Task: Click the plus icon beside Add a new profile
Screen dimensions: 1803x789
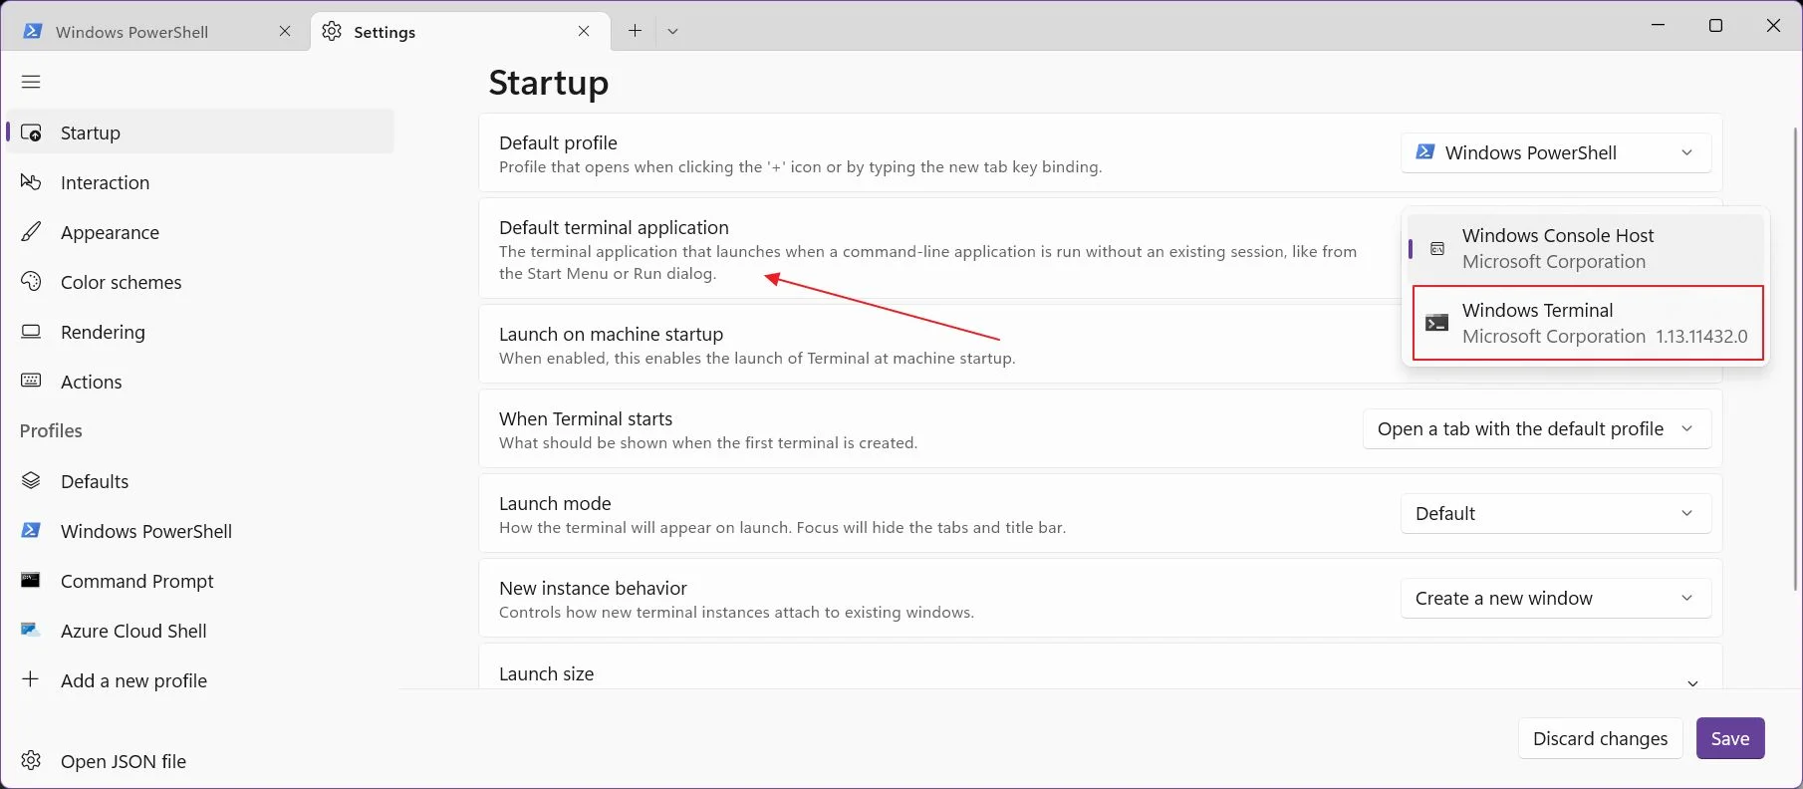Action: click(x=31, y=679)
